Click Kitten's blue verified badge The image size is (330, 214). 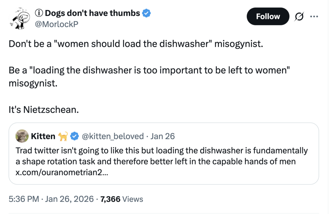[x=74, y=136]
